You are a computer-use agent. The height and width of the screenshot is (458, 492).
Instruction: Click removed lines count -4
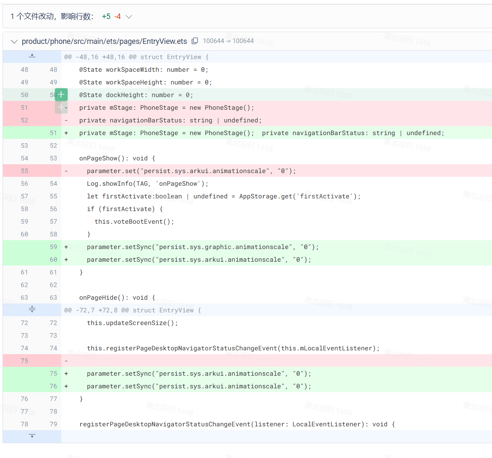[118, 16]
